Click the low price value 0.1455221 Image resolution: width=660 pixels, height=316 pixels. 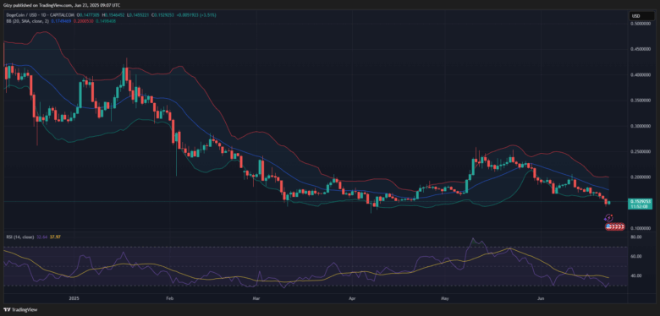click(x=139, y=15)
